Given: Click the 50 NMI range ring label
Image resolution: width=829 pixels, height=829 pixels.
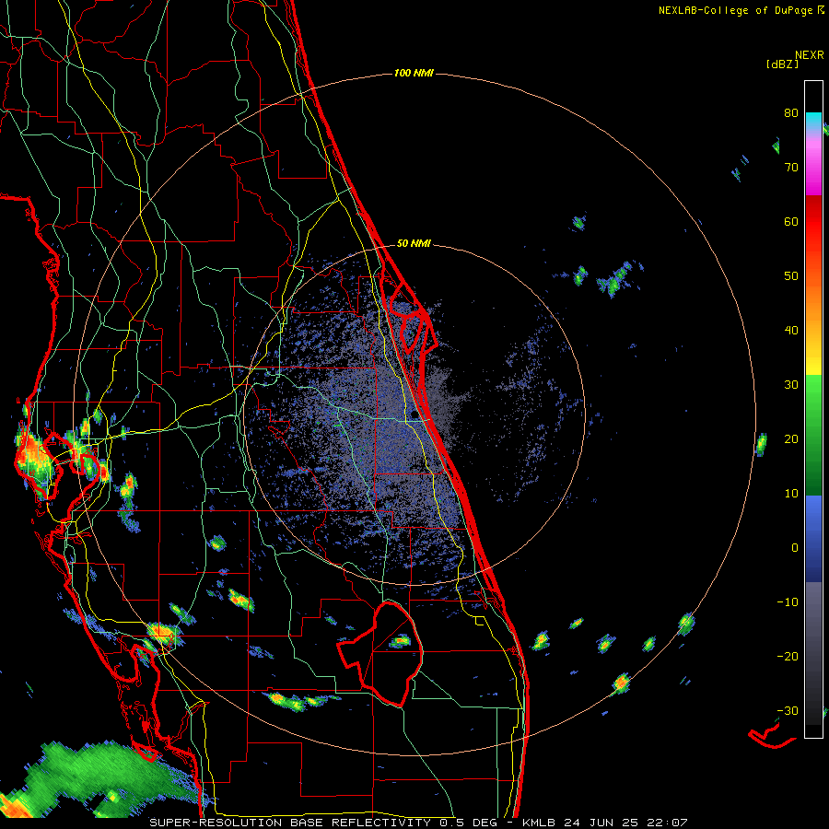Looking at the screenshot, I should click(414, 244).
